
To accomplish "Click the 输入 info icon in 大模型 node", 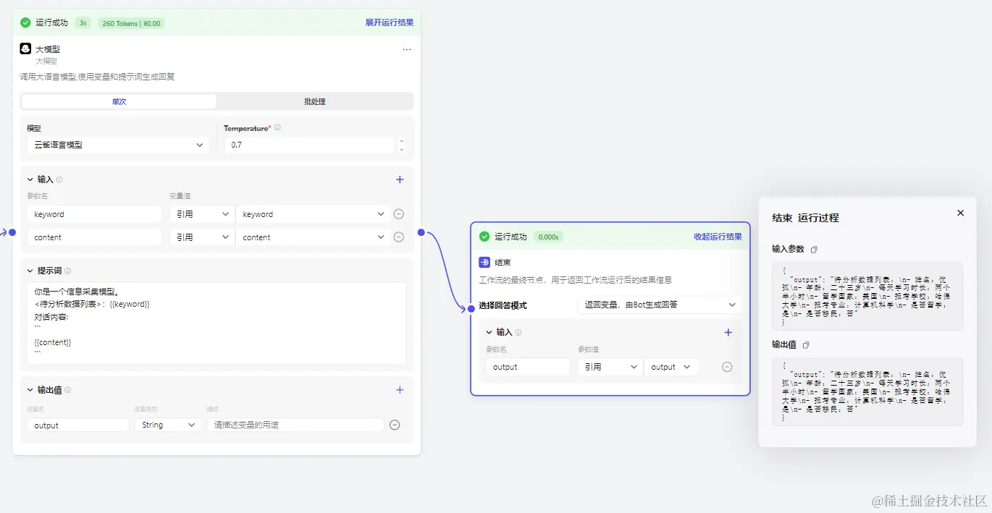I will click(59, 179).
